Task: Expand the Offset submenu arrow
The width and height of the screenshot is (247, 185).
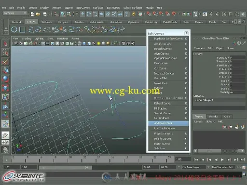Action: tap(186, 93)
